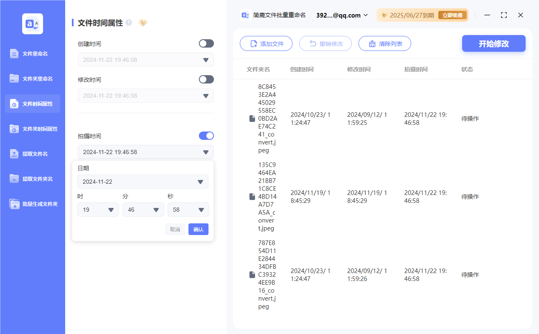This screenshot has width=539, height=334.
Task: Select 文件重命名 in the sidebar
Action: click(x=32, y=53)
